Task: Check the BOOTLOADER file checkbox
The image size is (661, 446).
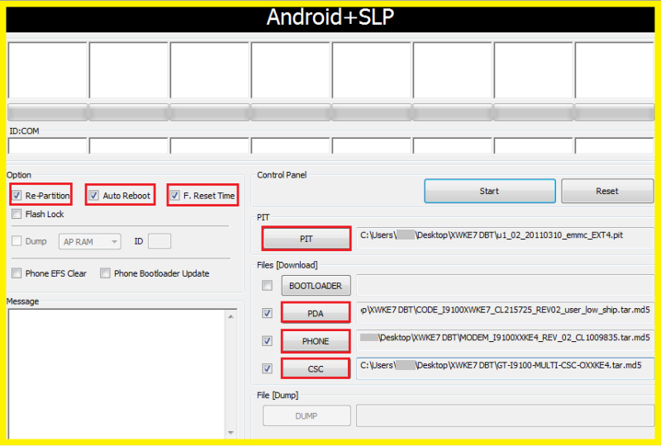Action: point(267,286)
